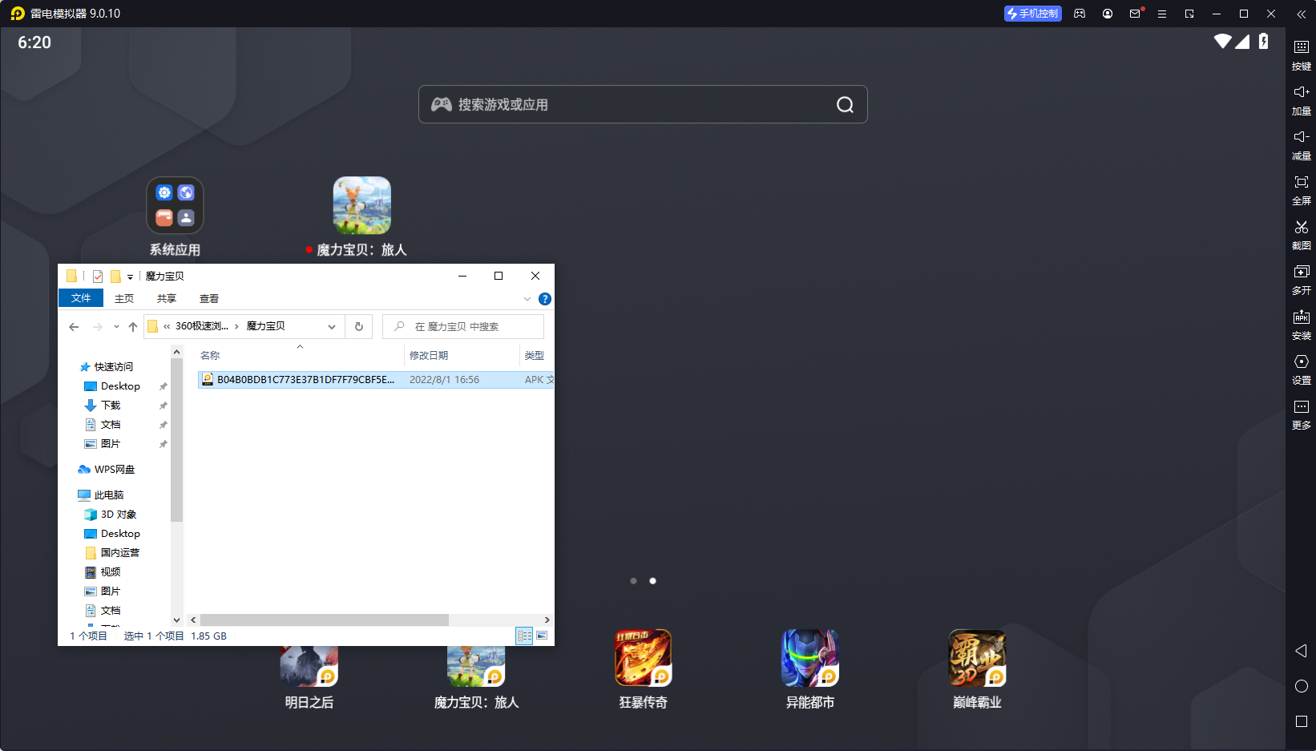This screenshot has height=751, width=1316.
Task: Enter fullscreen with the 全屏 icon
Action: click(1301, 189)
